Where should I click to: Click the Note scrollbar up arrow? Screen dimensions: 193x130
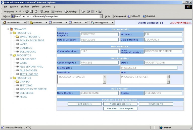168,77
